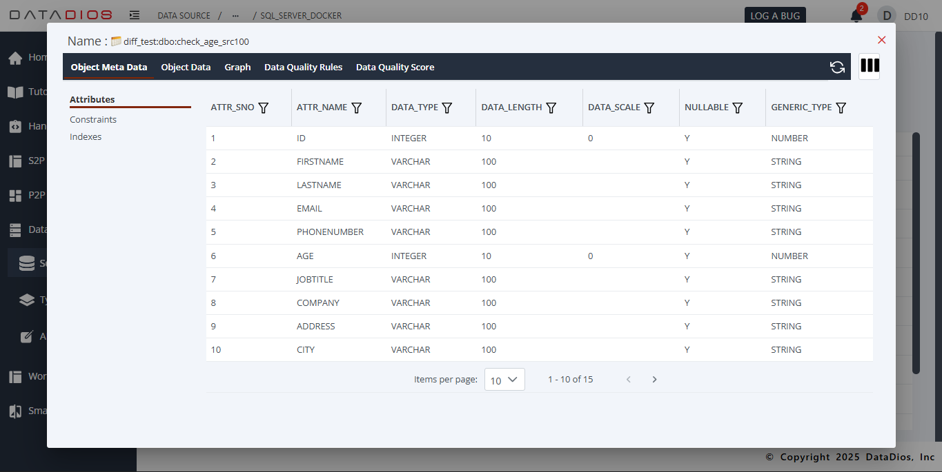
Task: Open the hamburger navigation icon
Action: point(134,14)
